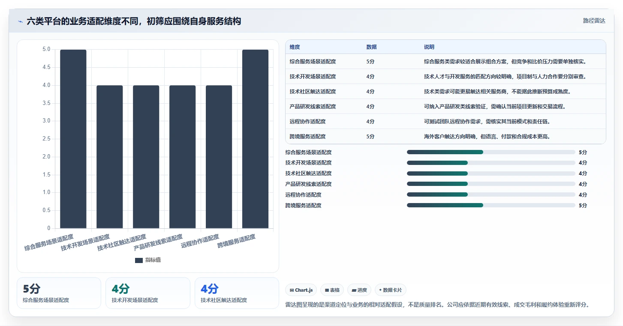Screen dimensions: 623x326
Task: Click the footnote starting 雷达图呈现的是
Action: click(437, 305)
